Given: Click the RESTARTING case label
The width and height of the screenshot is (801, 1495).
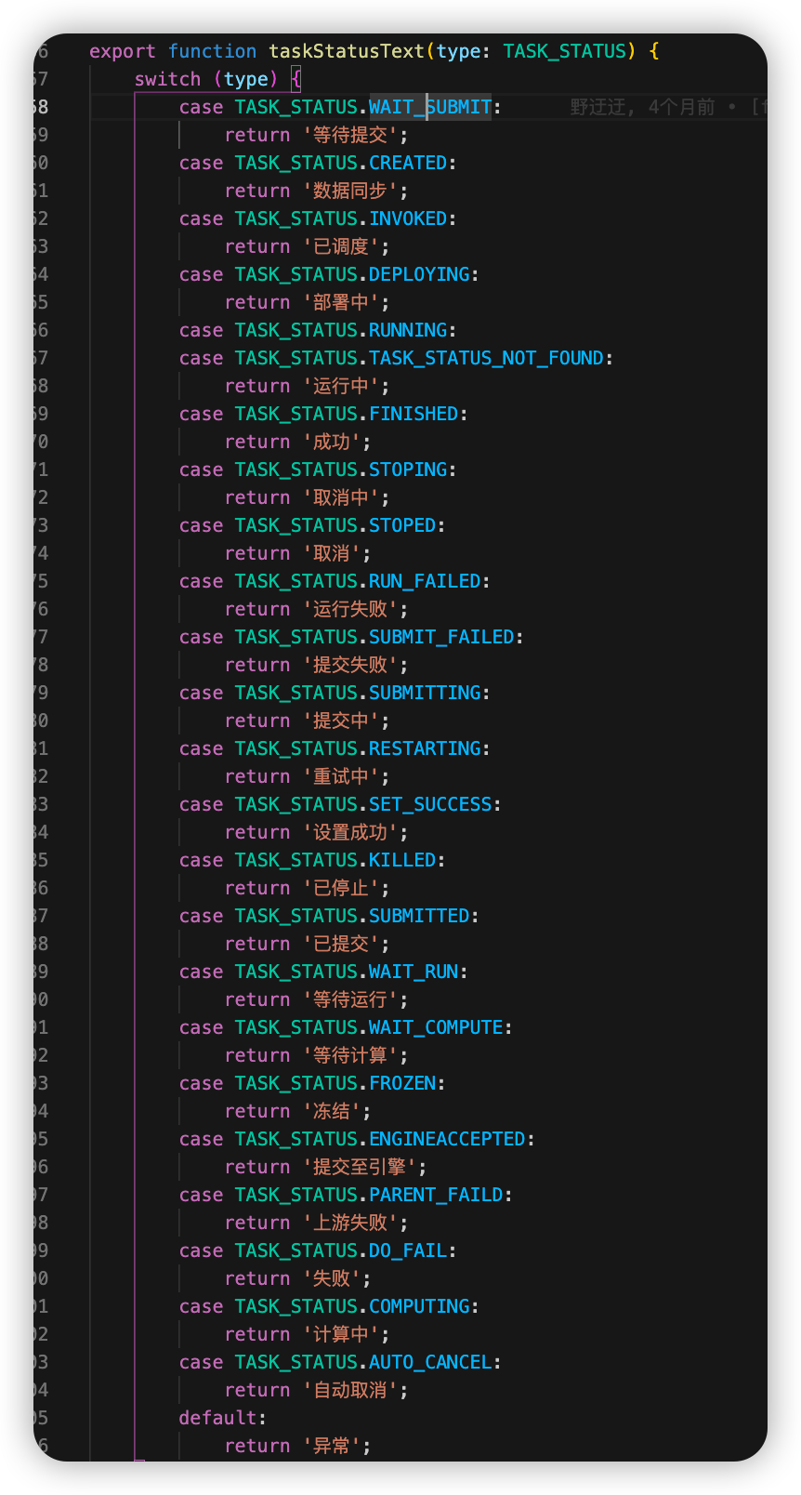Looking at the screenshot, I should pyautogui.click(x=425, y=748).
